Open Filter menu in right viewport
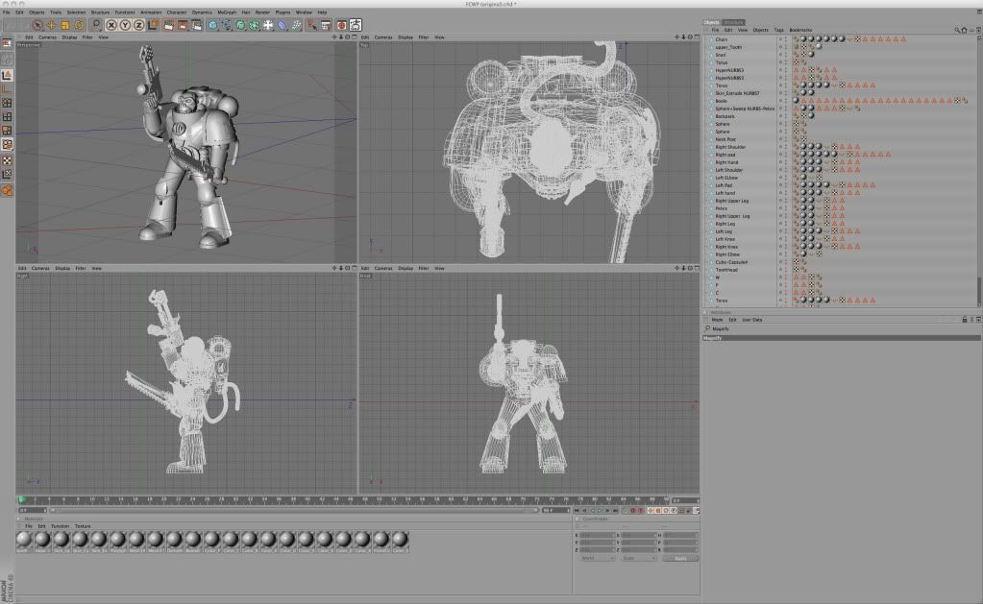Screen dimensions: 983x604 pyautogui.click(x=81, y=268)
